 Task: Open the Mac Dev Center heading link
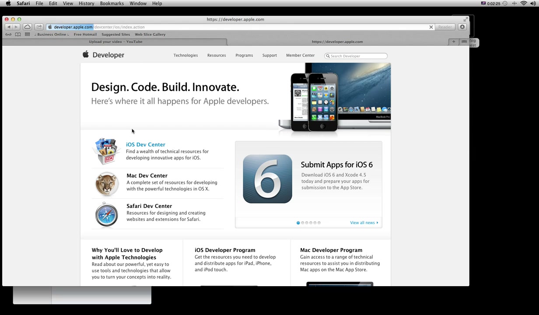tap(147, 175)
